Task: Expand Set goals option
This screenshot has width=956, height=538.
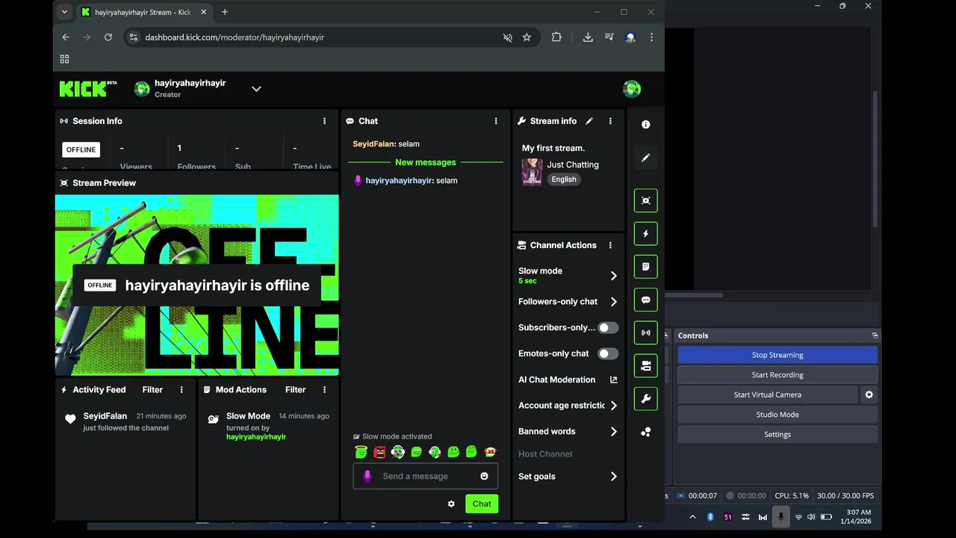Action: [x=614, y=477]
